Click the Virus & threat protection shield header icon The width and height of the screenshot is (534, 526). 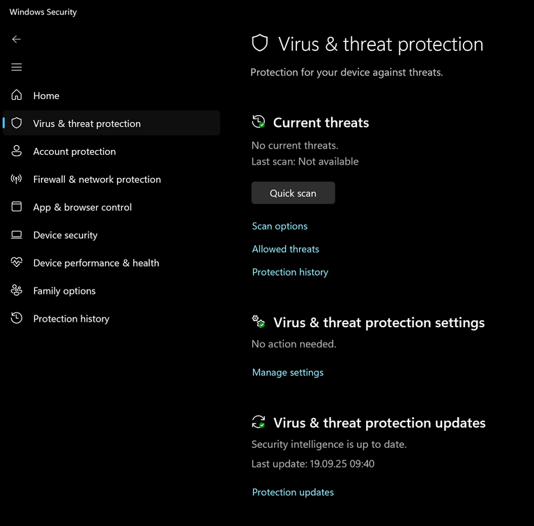pos(260,44)
